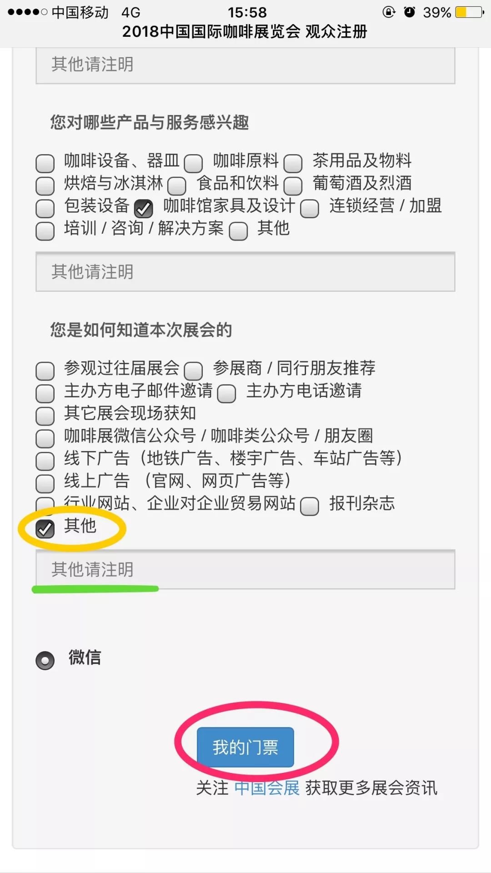Check the 咖啡设备、器皿 checkbox
This screenshot has height=873, width=491.
[45, 163]
